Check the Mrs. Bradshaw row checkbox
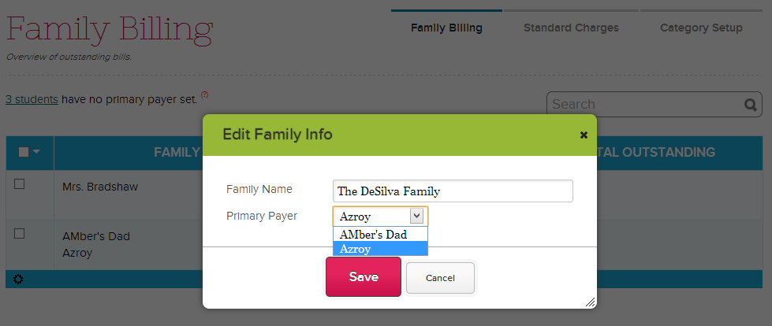The image size is (772, 326). coord(20,184)
